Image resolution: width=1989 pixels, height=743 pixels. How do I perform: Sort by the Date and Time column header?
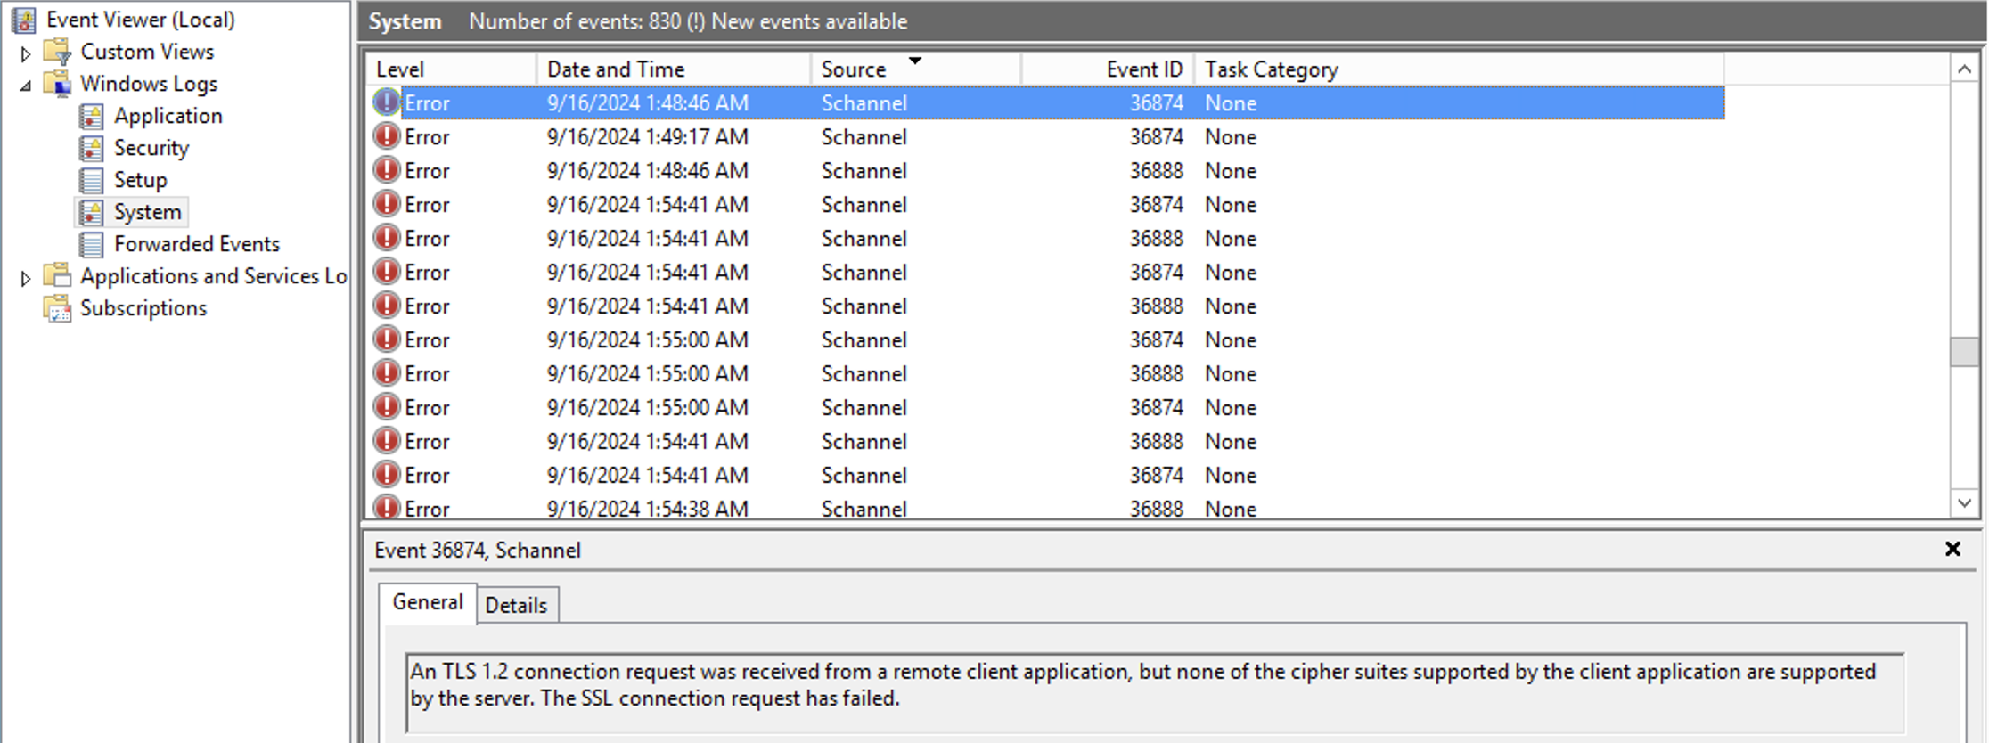(x=674, y=69)
